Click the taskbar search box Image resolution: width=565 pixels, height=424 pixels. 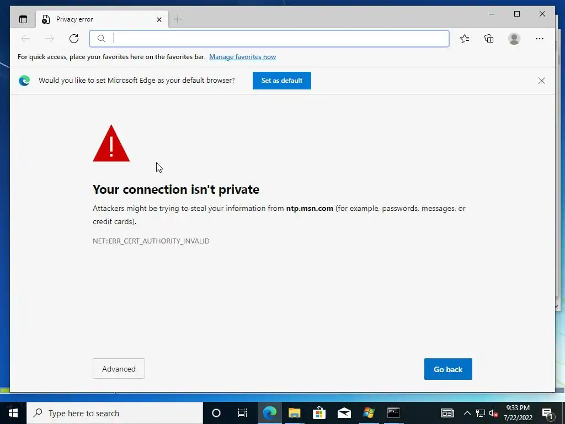coord(115,413)
